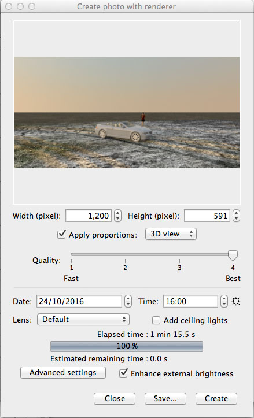
Task: Click in the Height pixel input field
Action: 207,216
